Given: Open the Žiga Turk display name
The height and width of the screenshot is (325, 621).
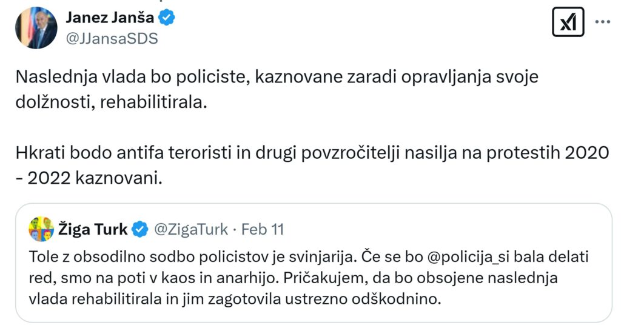Looking at the screenshot, I should 93,229.
